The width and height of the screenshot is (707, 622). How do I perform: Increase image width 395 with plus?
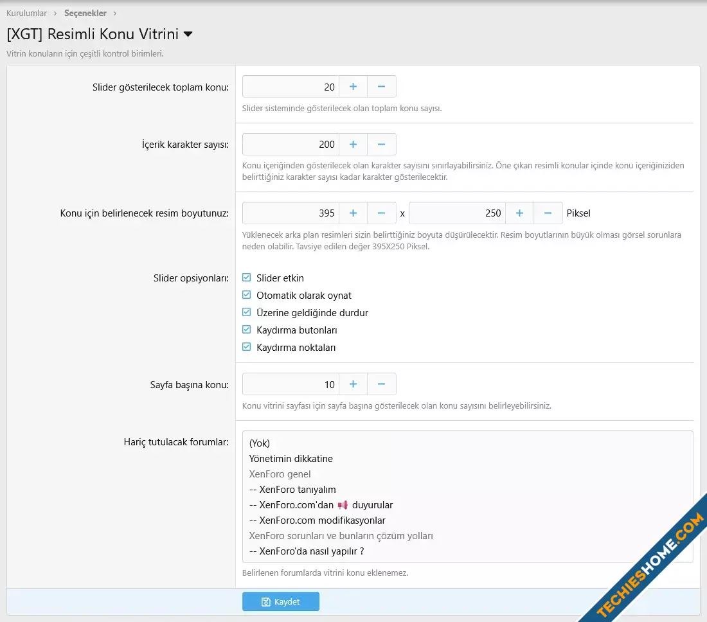click(x=353, y=213)
